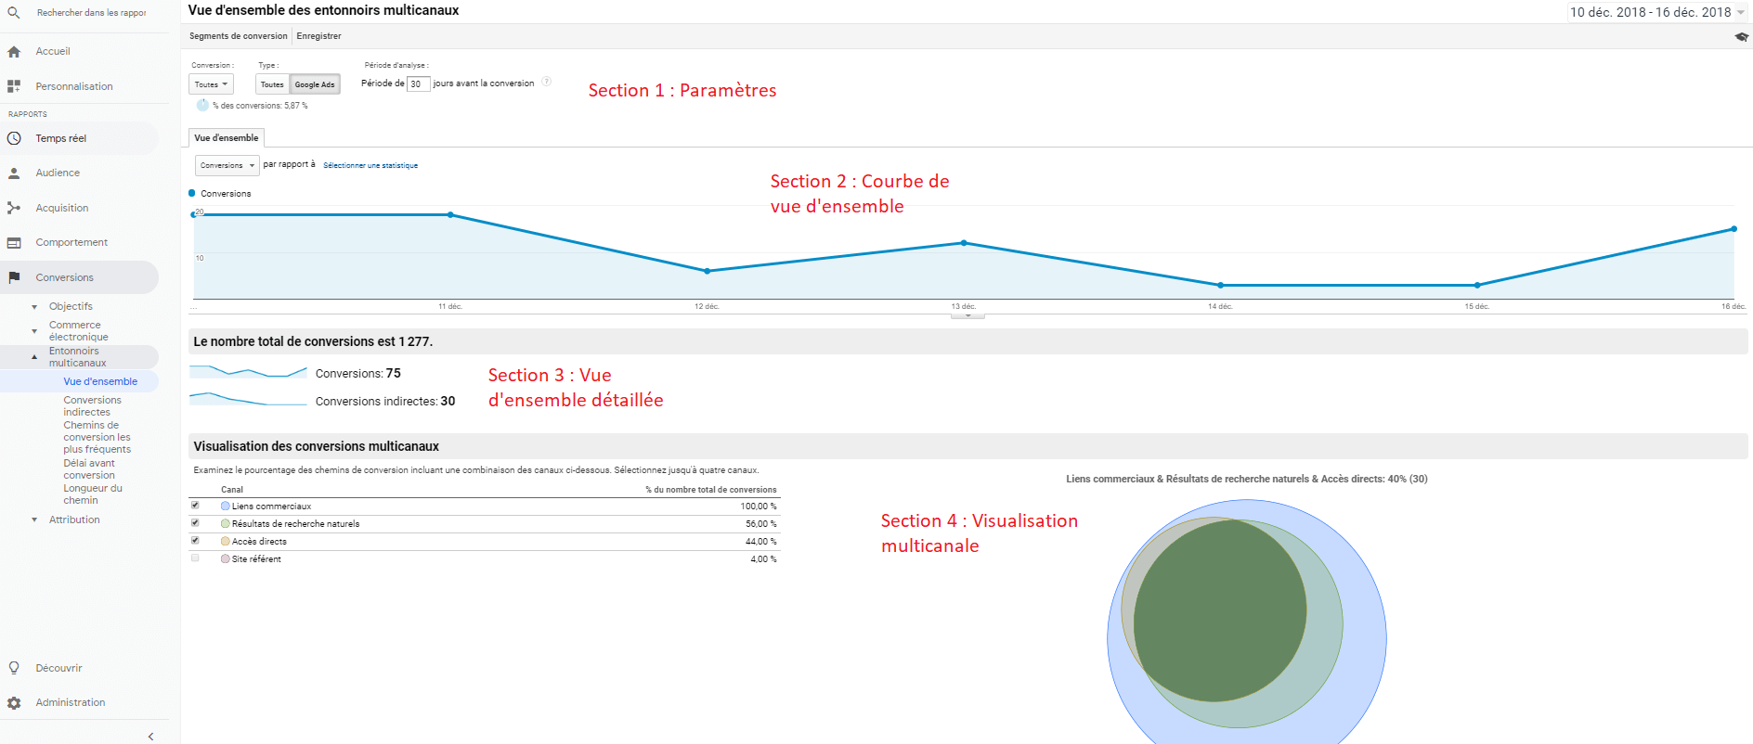Click the analysis period days field
Screen dimensions: 1753x744
click(417, 84)
